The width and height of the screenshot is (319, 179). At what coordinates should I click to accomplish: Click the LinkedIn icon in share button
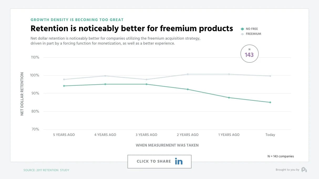[179, 161]
